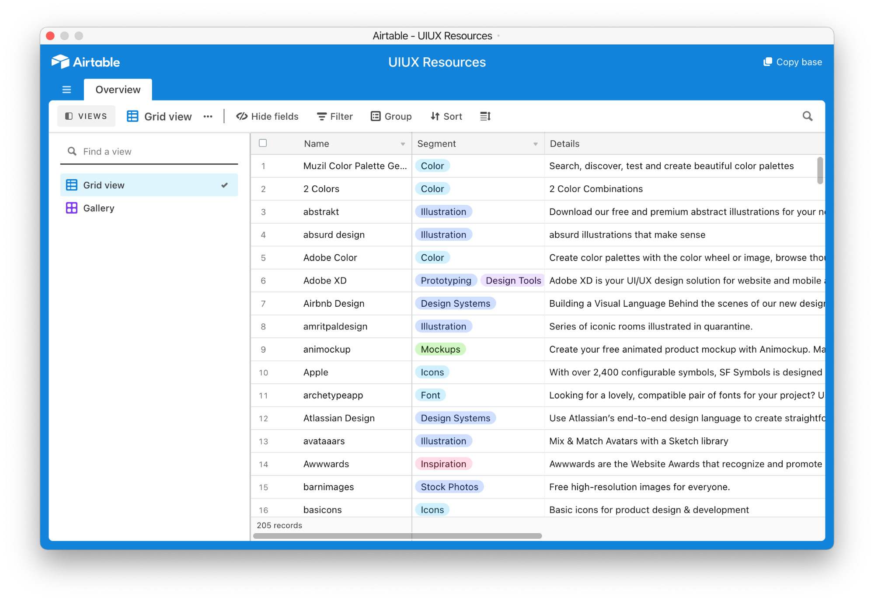Click the UIUX Resources base title
874x603 pixels.
pos(437,62)
